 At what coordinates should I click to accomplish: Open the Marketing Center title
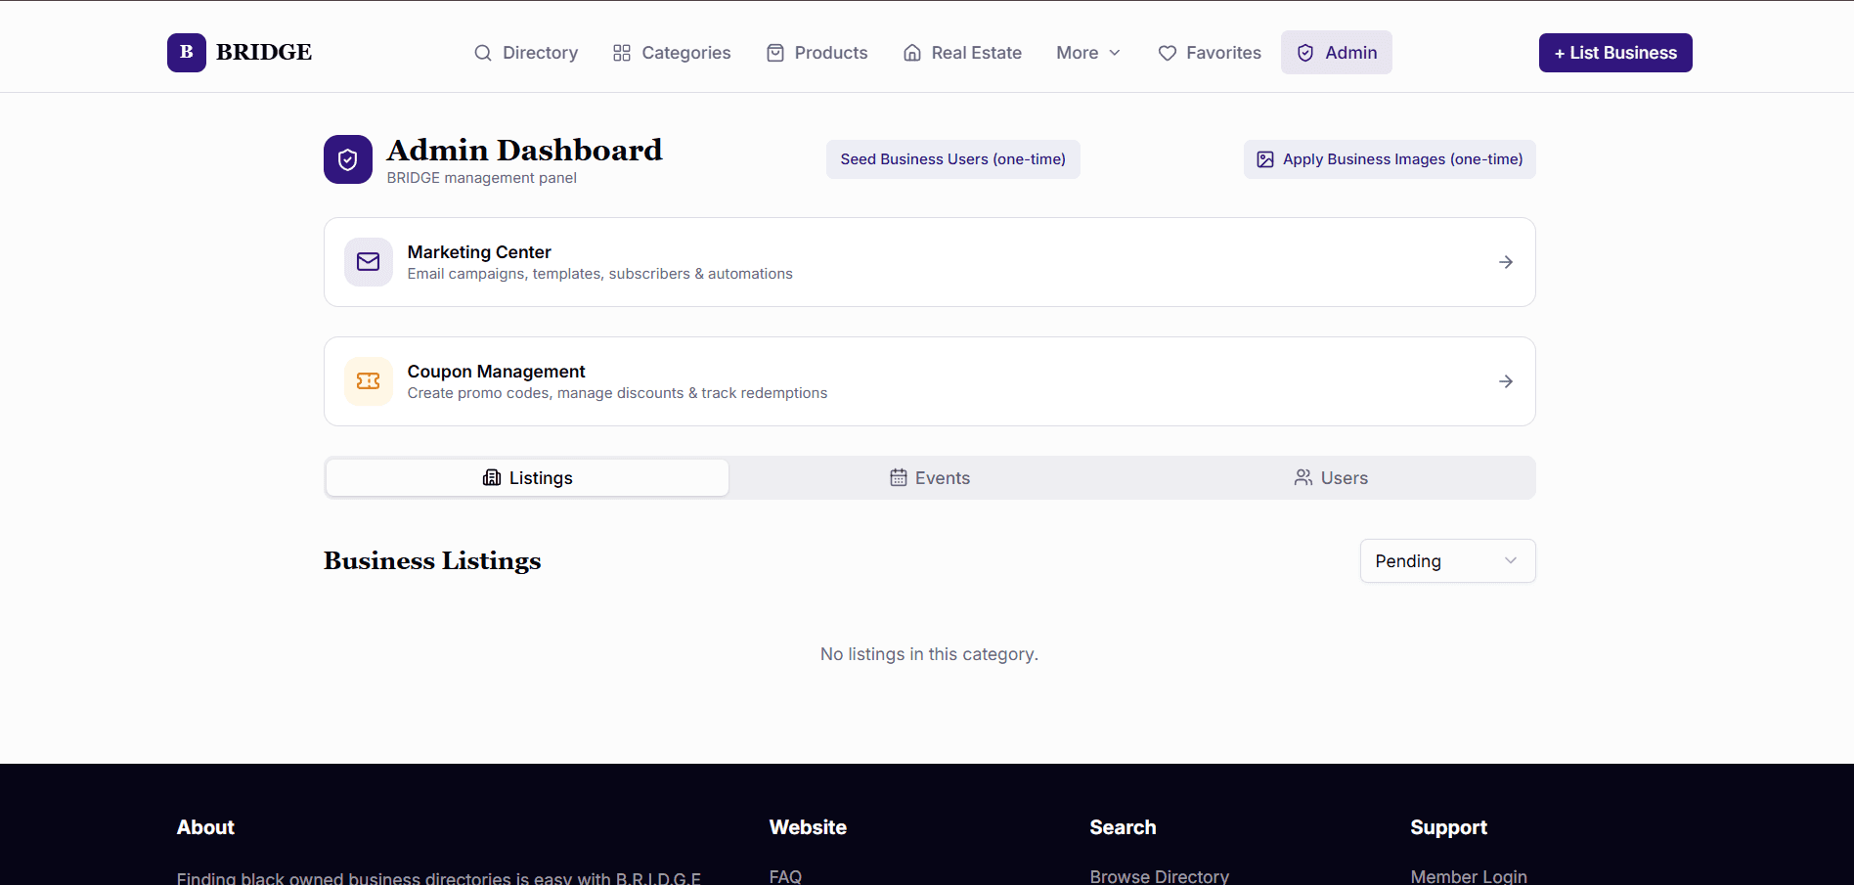[x=479, y=252]
